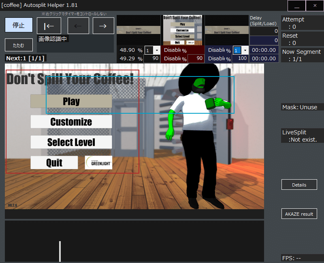324x263 pixels.
Task: Open the Details button
Action: pyautogui.click(x=299, y=185)
